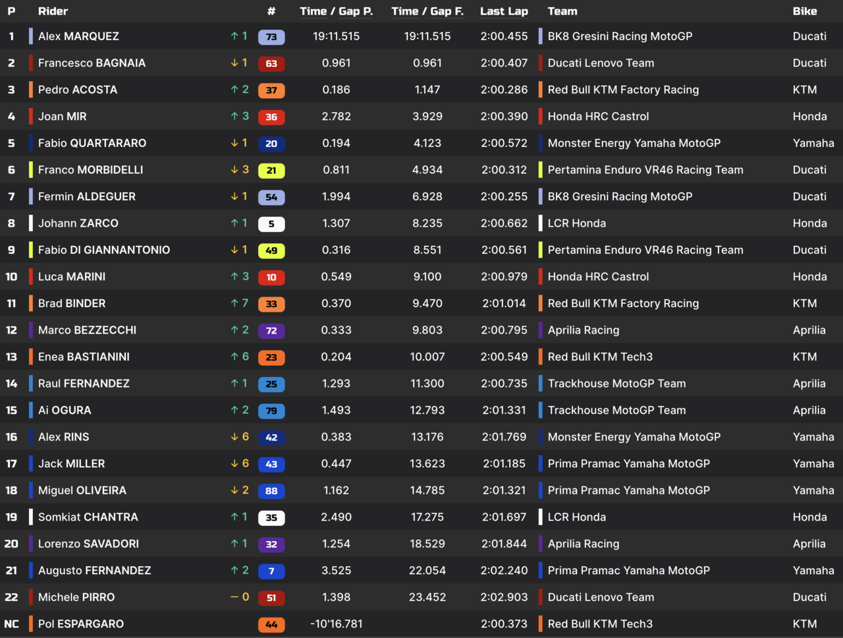Screen dimensions: 843x638
Task: Open the Trackhouse MotoGP Team link for Ai Ogura
Action: pos(616,410)
